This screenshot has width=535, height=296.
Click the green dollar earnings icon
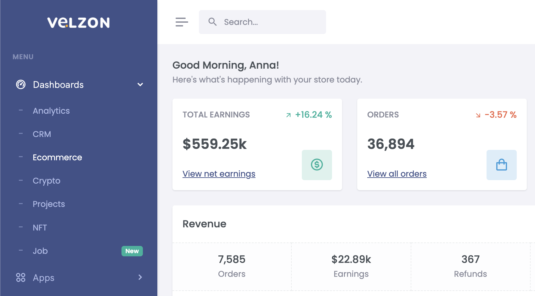317,165
